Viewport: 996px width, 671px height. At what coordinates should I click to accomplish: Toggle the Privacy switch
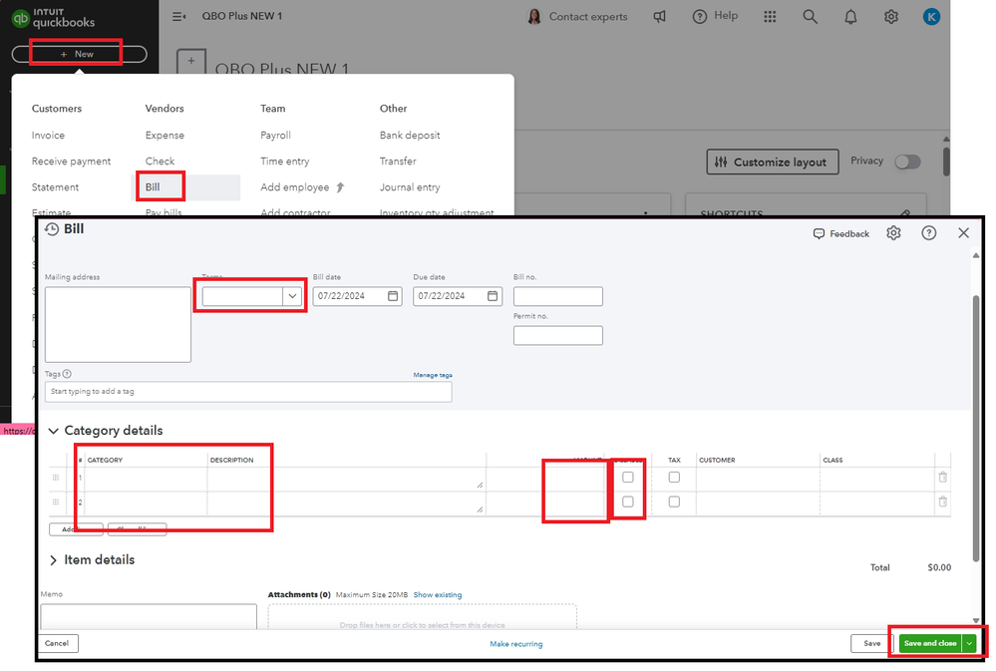(907, 162)
